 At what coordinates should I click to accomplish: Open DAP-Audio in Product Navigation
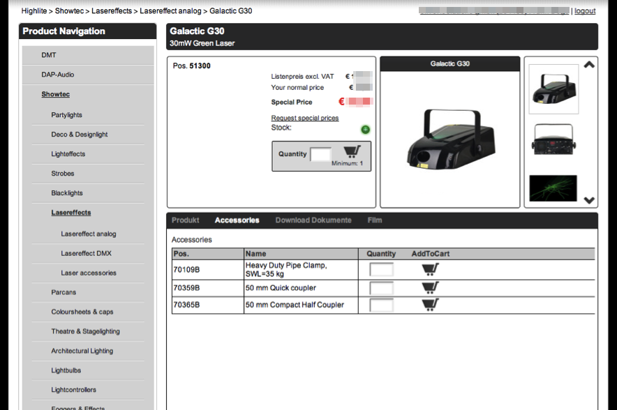(x=58, y=75)
